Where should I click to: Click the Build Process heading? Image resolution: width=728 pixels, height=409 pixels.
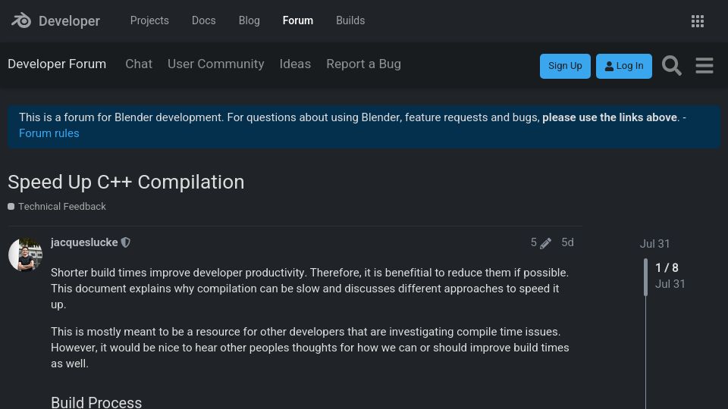96,401
